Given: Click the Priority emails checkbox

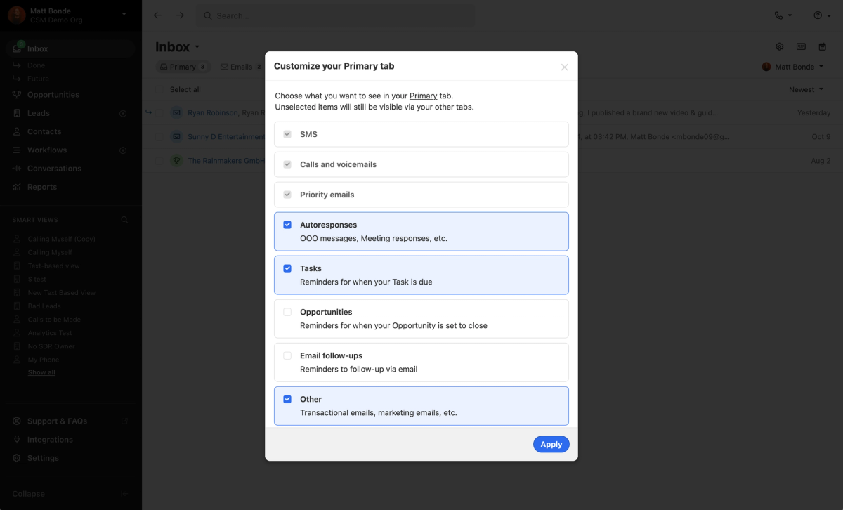Looking at the screenshot, I should [287, 195].
